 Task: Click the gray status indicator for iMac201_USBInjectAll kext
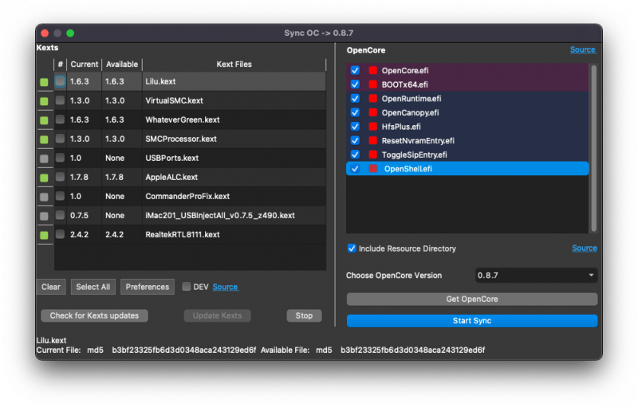44,216
